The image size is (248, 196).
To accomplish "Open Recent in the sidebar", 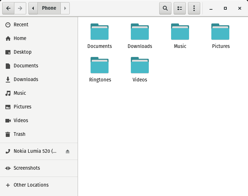I will [21, 24].
